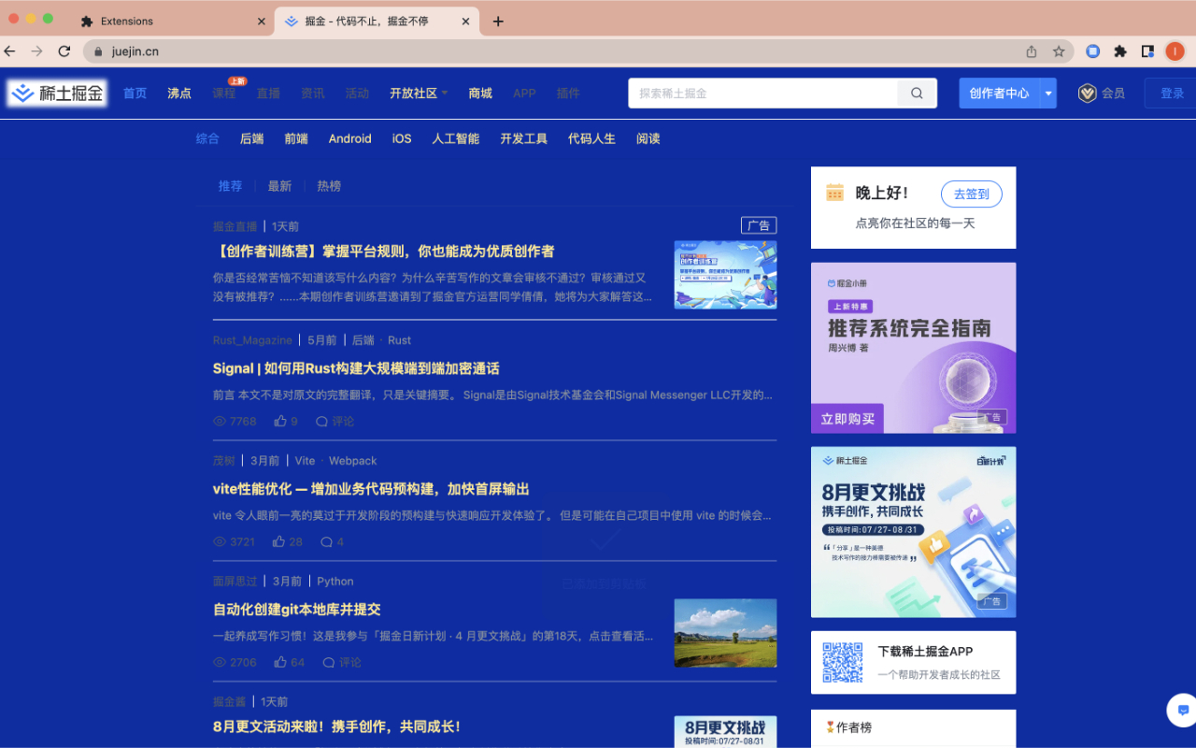Image resolution: width=1196 pixels, height=748 pixels.
Task: Select the 首页 nav item
Action: coord(135,93)
